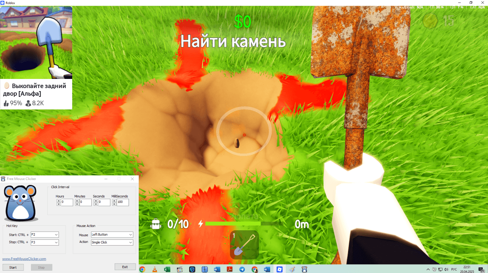Open the blue shield app in taskbar
This screenshot has height=273, width=488.
[x=192, y=269]
